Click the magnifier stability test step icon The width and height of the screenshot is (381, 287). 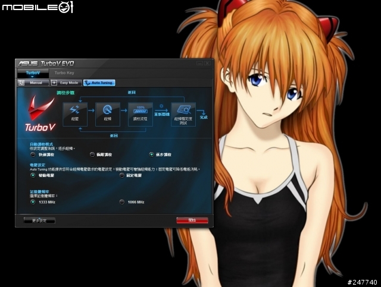pos(183,114)
